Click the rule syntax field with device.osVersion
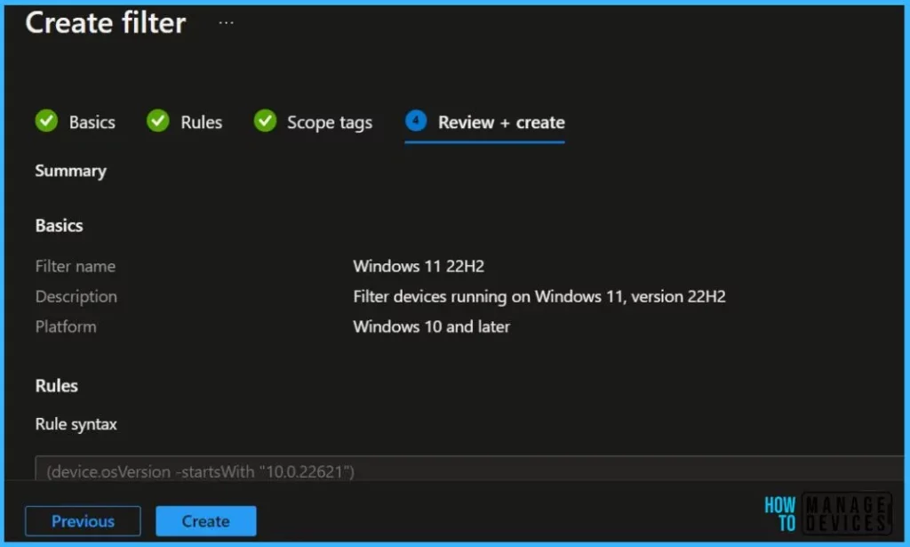This screenshot has width=910, height=547. pyautogui.click(x=469, y=468)
